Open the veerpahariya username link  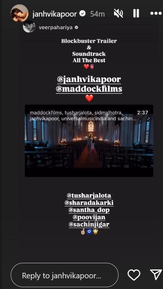(56, 28)
